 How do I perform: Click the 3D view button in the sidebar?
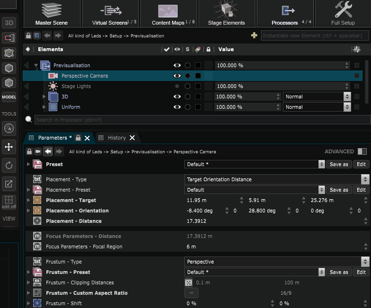(9, 23)
